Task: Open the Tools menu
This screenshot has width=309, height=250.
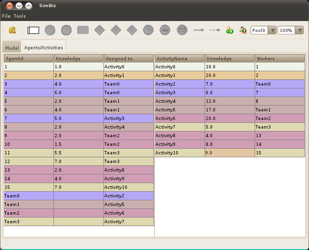Action: tap(20, 16)
